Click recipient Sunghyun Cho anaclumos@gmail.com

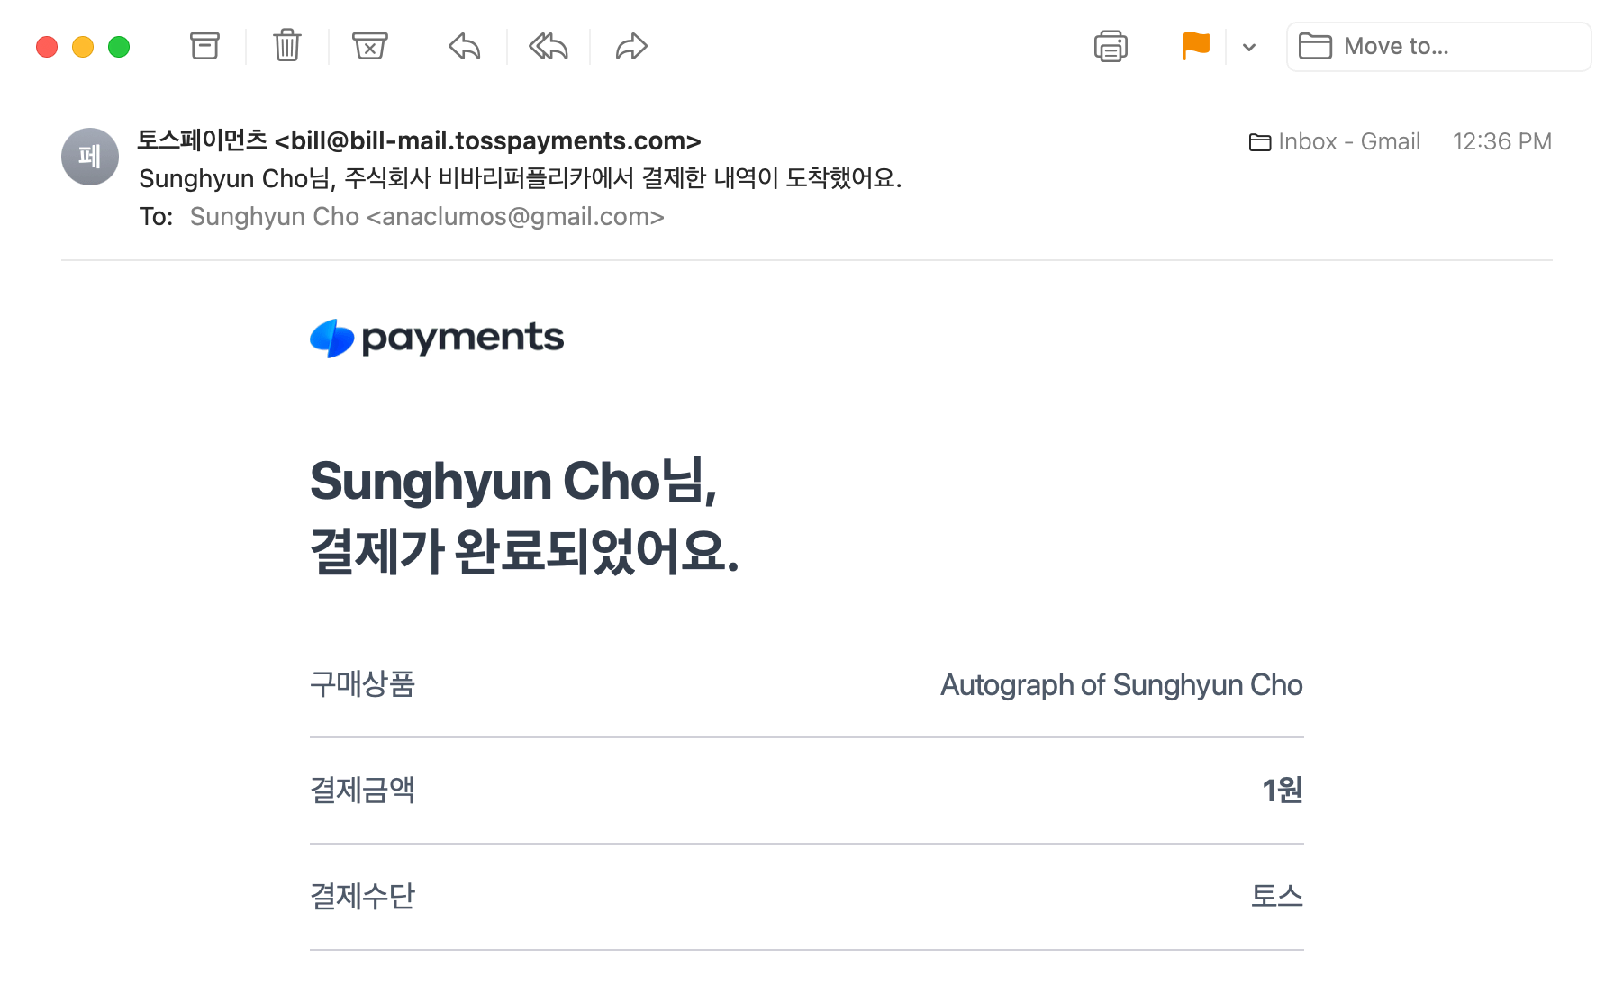click(x=427, y=217)
